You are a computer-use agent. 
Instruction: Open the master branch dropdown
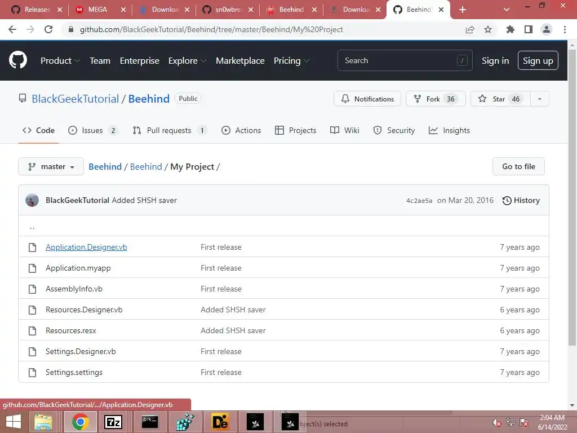click(51, 167)
